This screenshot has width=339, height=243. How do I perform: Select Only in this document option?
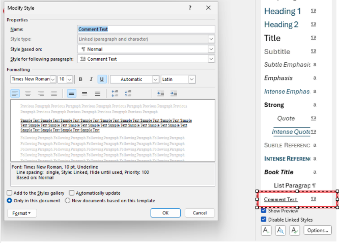(9, 201)
